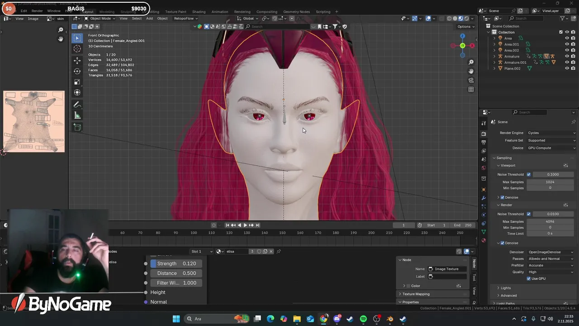579x326 pixels.
Task: Activate the Annotate pencil tool
Action: [x=77, y=105]
